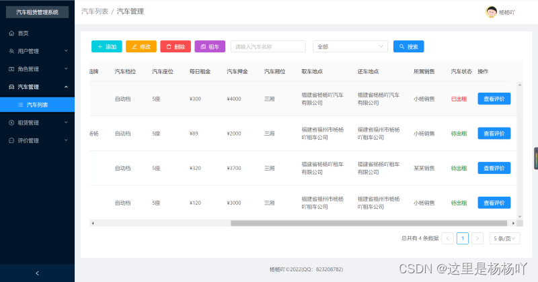The image size is (538, 282).
Task: Click the 搜索 button
Action: click(408, 46)
